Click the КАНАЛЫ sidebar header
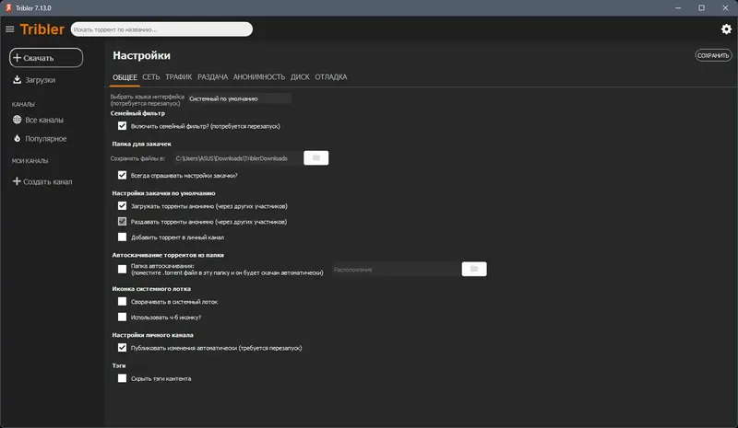 coord(23,104)
